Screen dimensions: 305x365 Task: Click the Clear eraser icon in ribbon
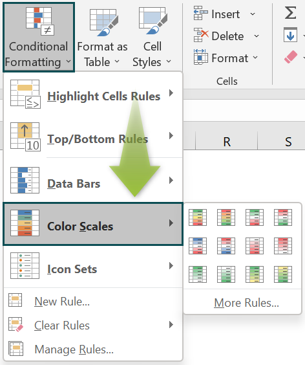point(291,57)
